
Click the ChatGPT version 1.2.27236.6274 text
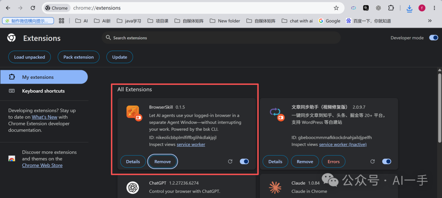[x=184, y=183]
